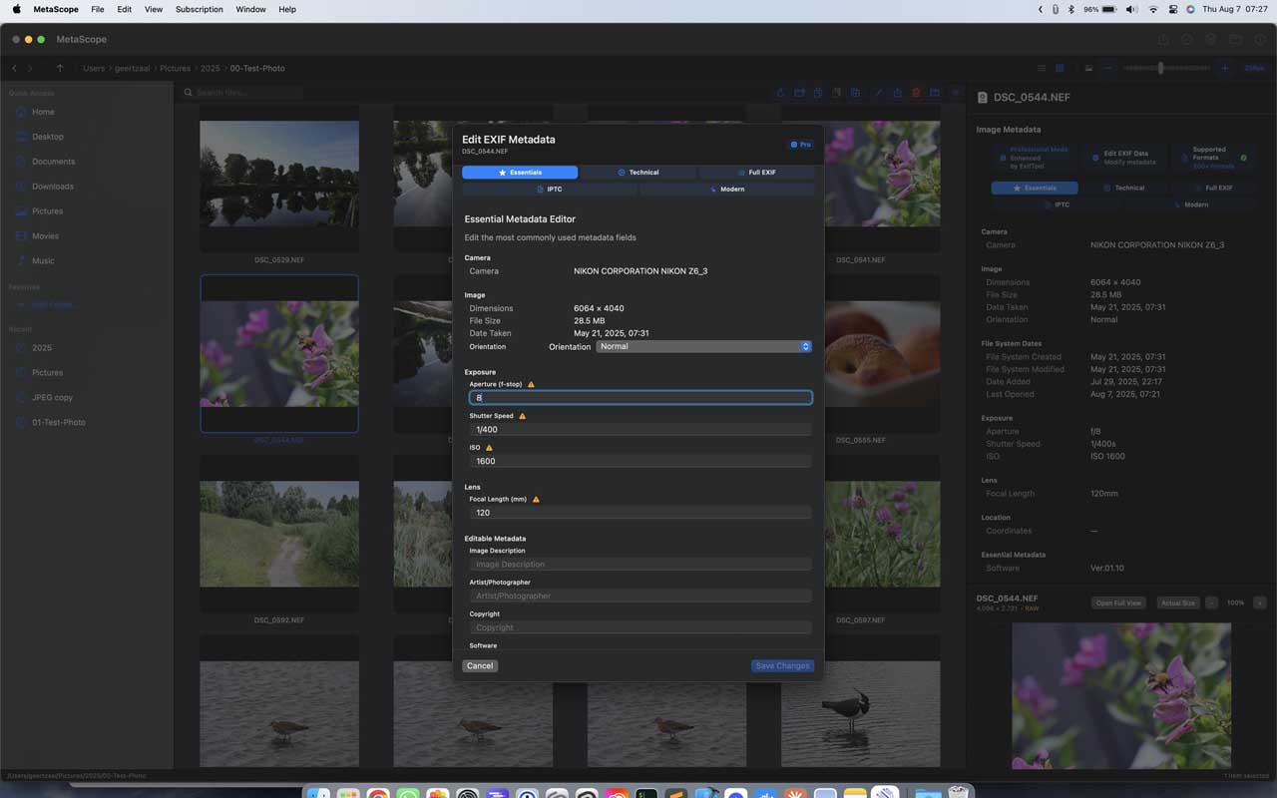Click Save Changes button
This screenshot has width=1277, height=798.
[783, 665]
